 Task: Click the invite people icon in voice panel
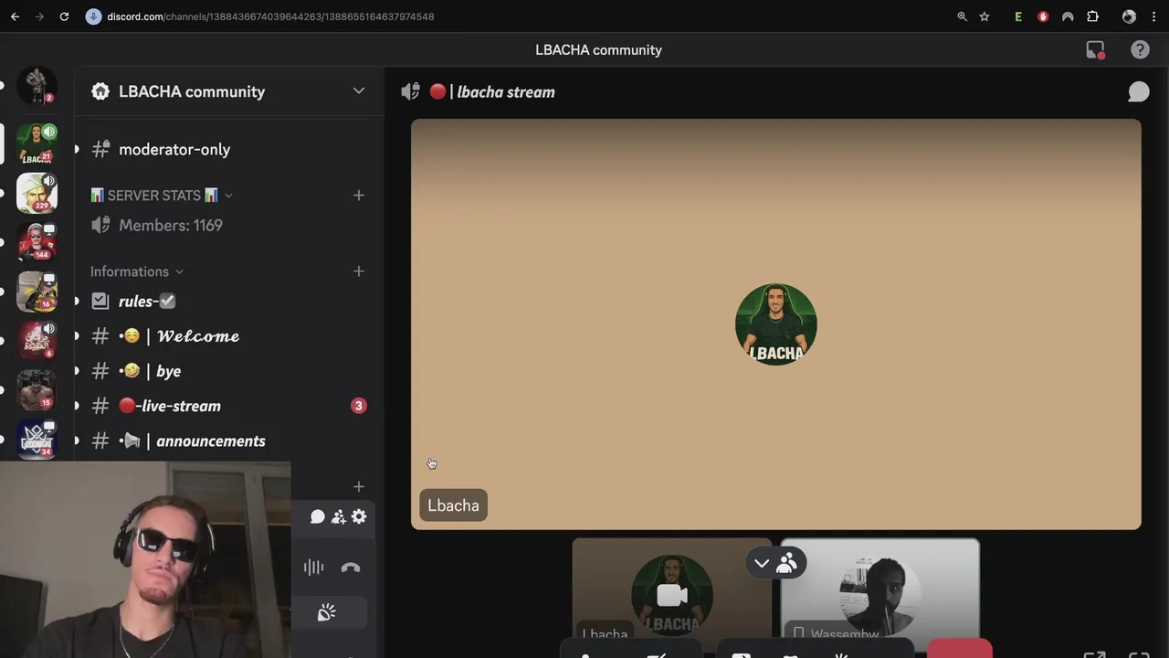(338, 516)
